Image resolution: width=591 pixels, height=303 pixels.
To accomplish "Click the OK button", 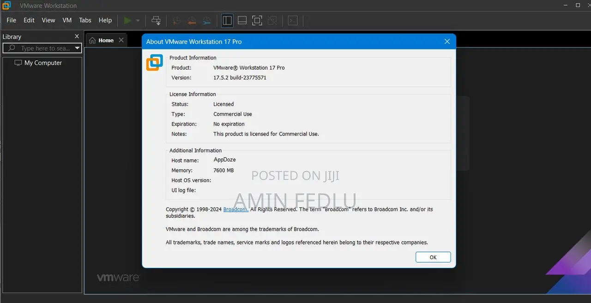I will pyautogui.click(x=433, y=257).
